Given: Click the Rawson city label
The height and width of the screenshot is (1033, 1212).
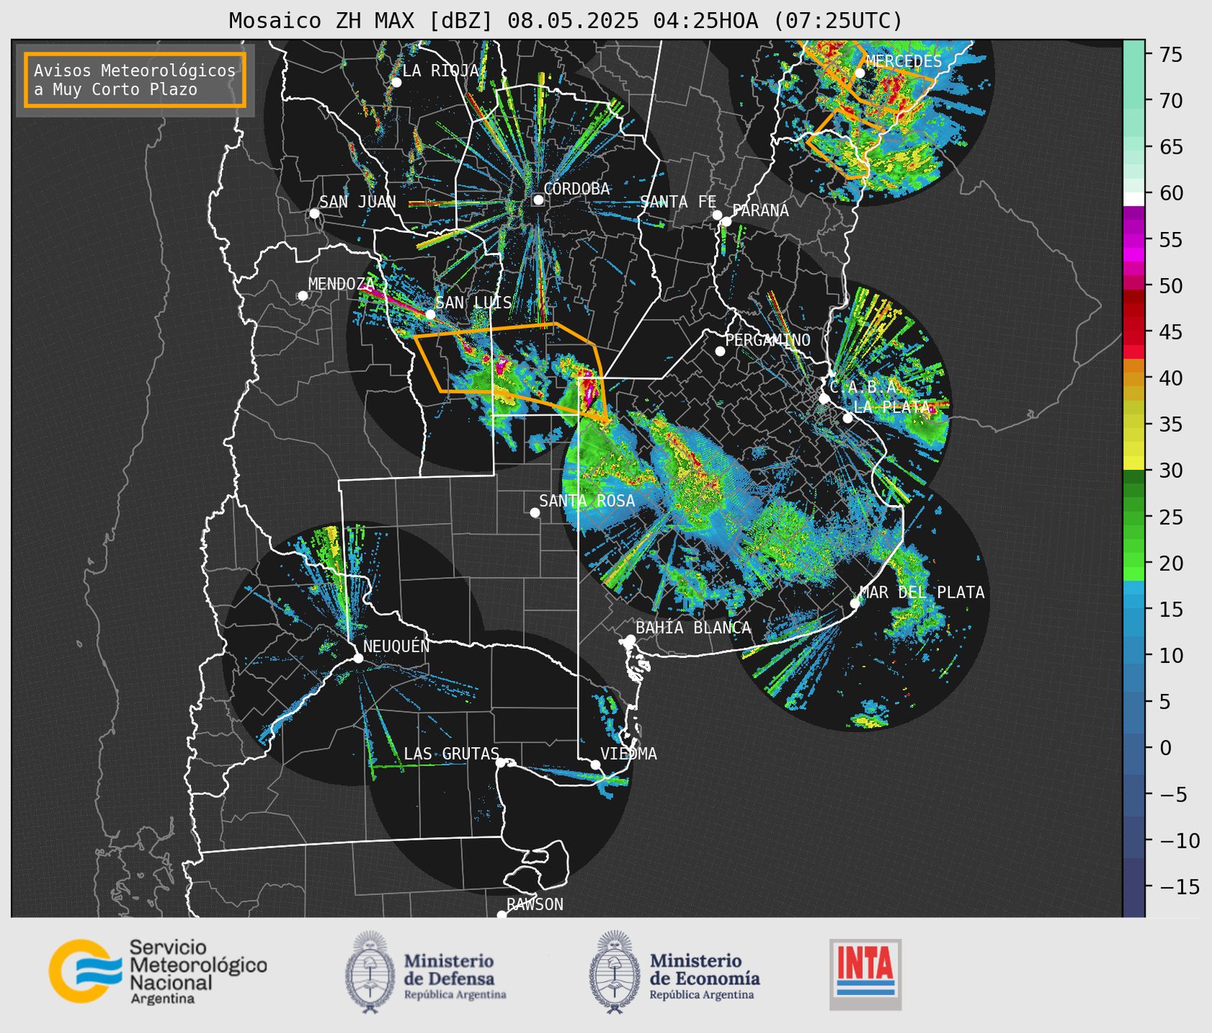Looking at the screenshot, I should point(535,904).
